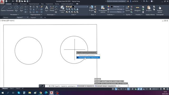Toggle snap mode in status bar
The width and height of the screenshot is (169, 95).
pyautogui.click(x=116, y=89)
